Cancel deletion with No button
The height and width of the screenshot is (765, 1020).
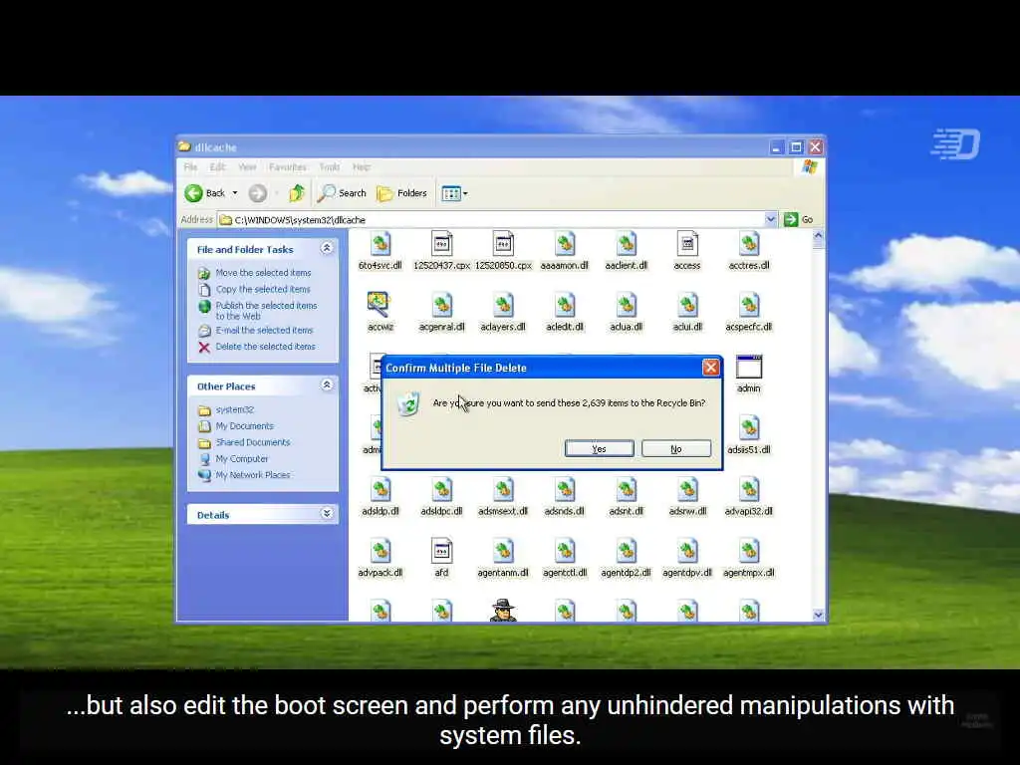(676, 449)
